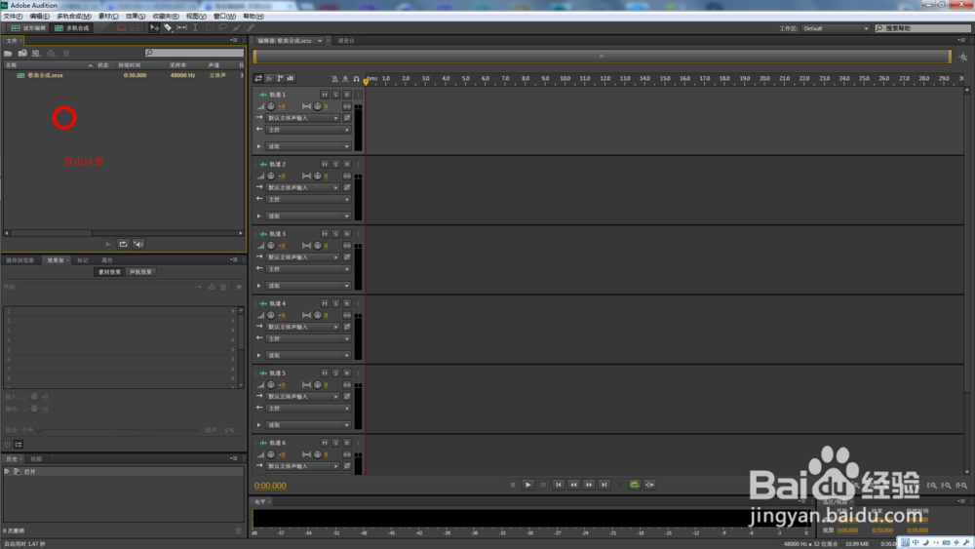Adjust track 1 pan knob
Image resolution: width=975 pixels, height=549 pixels.
[x=318, y=106]
